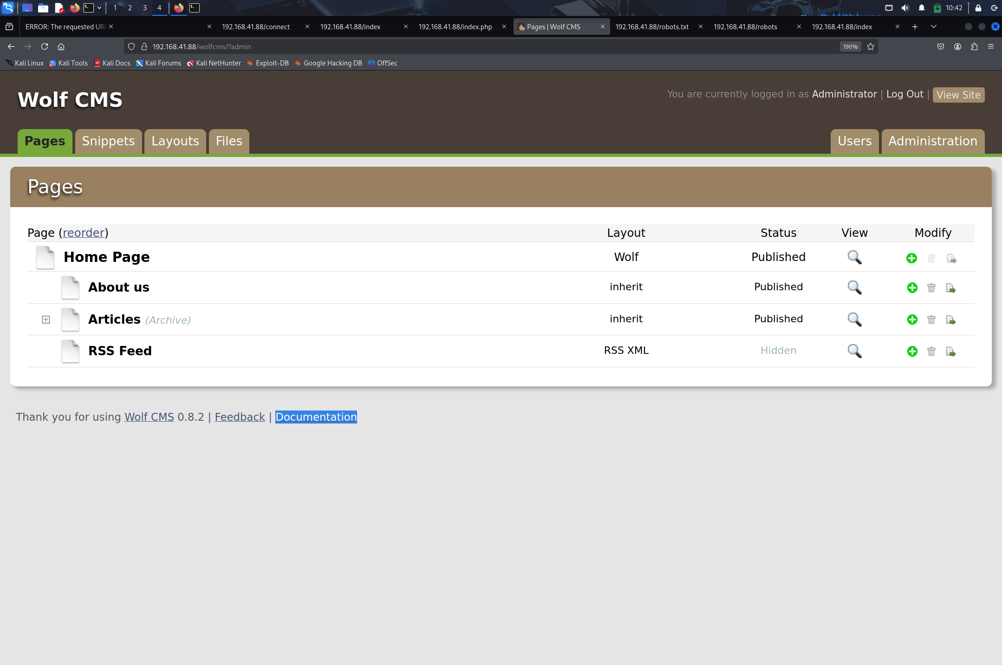Open the Administration tab
Viewport: 1002px width, 665px height.
pyautogui.click(x=932, y=141)
